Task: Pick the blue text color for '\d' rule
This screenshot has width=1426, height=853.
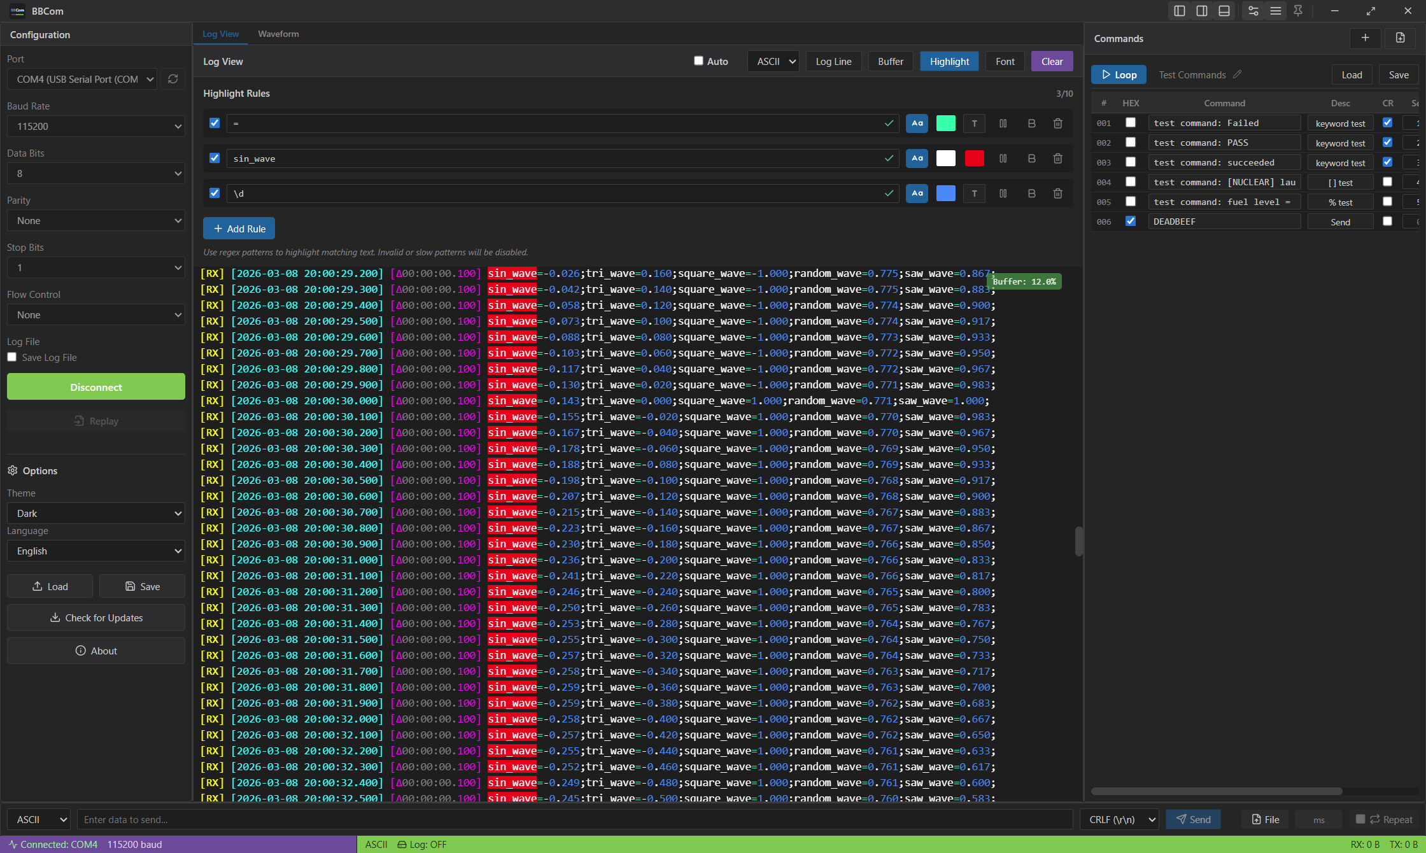Action: point(946,194)
